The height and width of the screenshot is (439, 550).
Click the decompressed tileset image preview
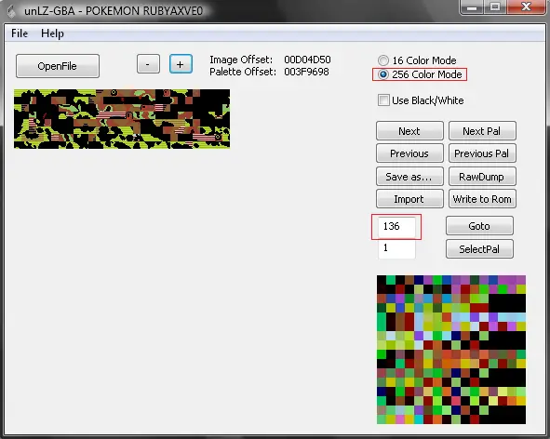[122, 119]
